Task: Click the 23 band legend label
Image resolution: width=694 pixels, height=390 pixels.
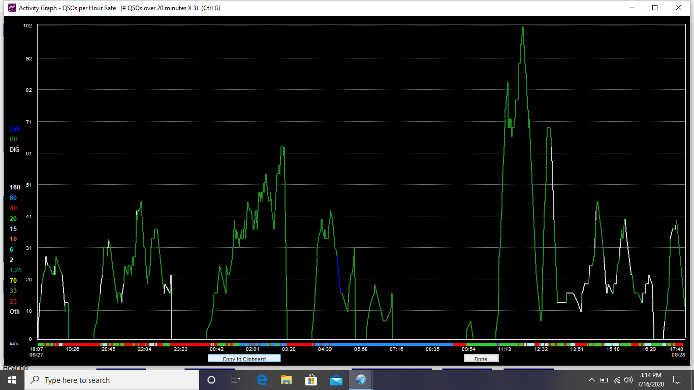Action: (x=13, y=302)
